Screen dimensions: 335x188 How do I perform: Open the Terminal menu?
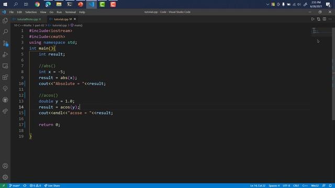71,12
